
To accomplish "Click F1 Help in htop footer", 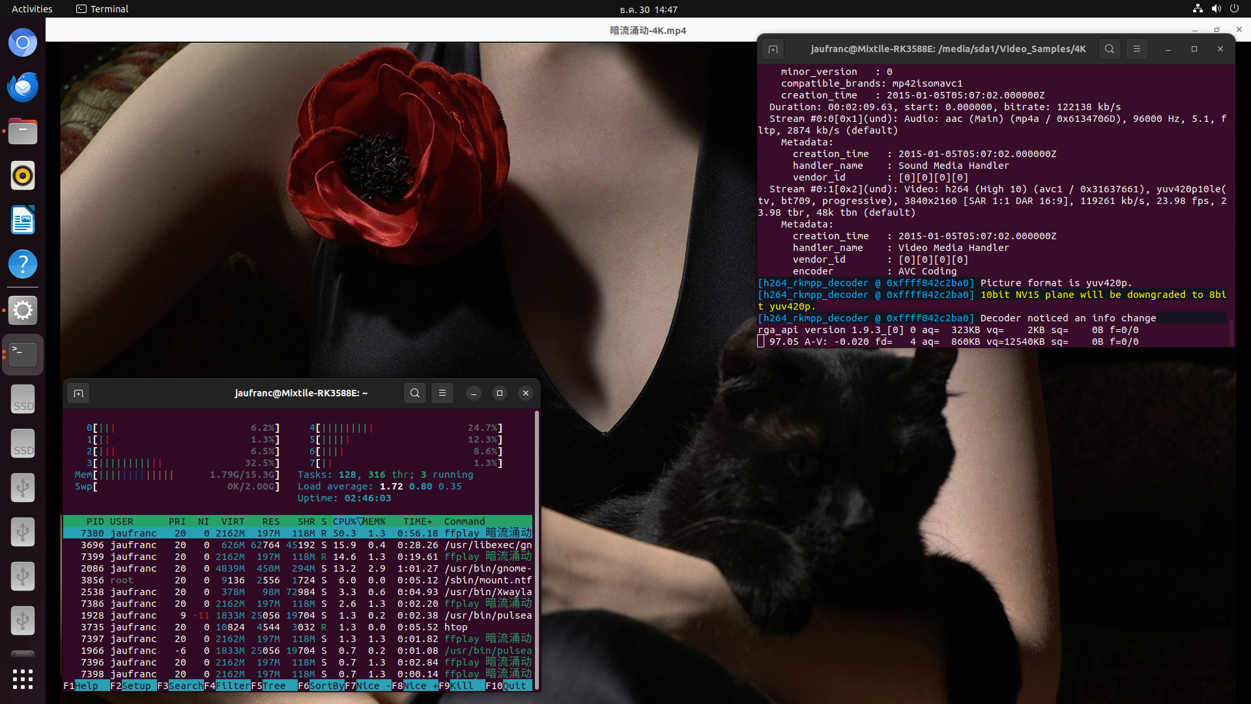I will click(86, 686).
